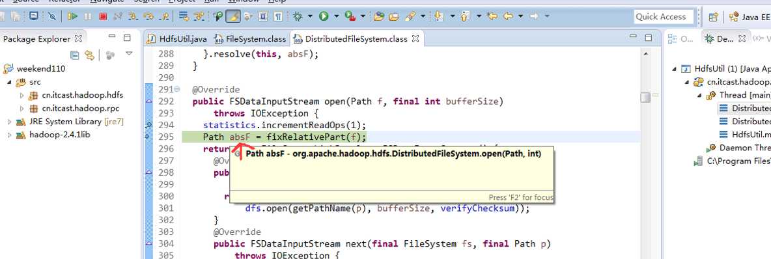Collapse the method fold at line 291

point(178,89)
